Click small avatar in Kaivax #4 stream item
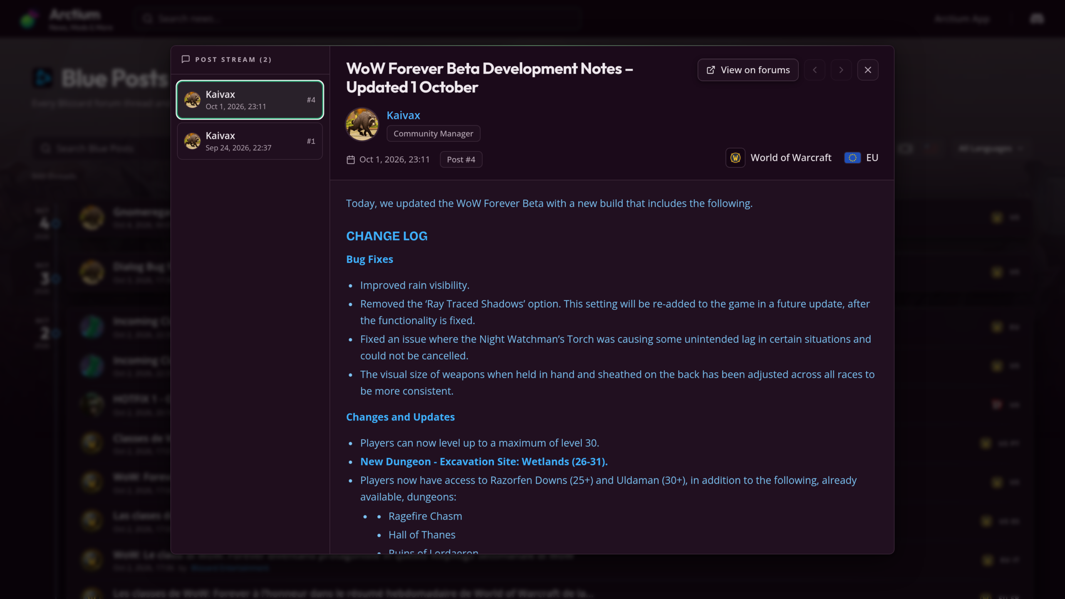 [192, 100]
